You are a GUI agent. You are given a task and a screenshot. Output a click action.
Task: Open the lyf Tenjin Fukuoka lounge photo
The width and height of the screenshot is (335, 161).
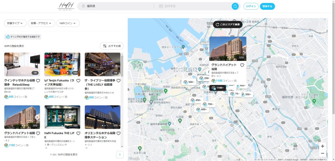(x=62, y=64)
